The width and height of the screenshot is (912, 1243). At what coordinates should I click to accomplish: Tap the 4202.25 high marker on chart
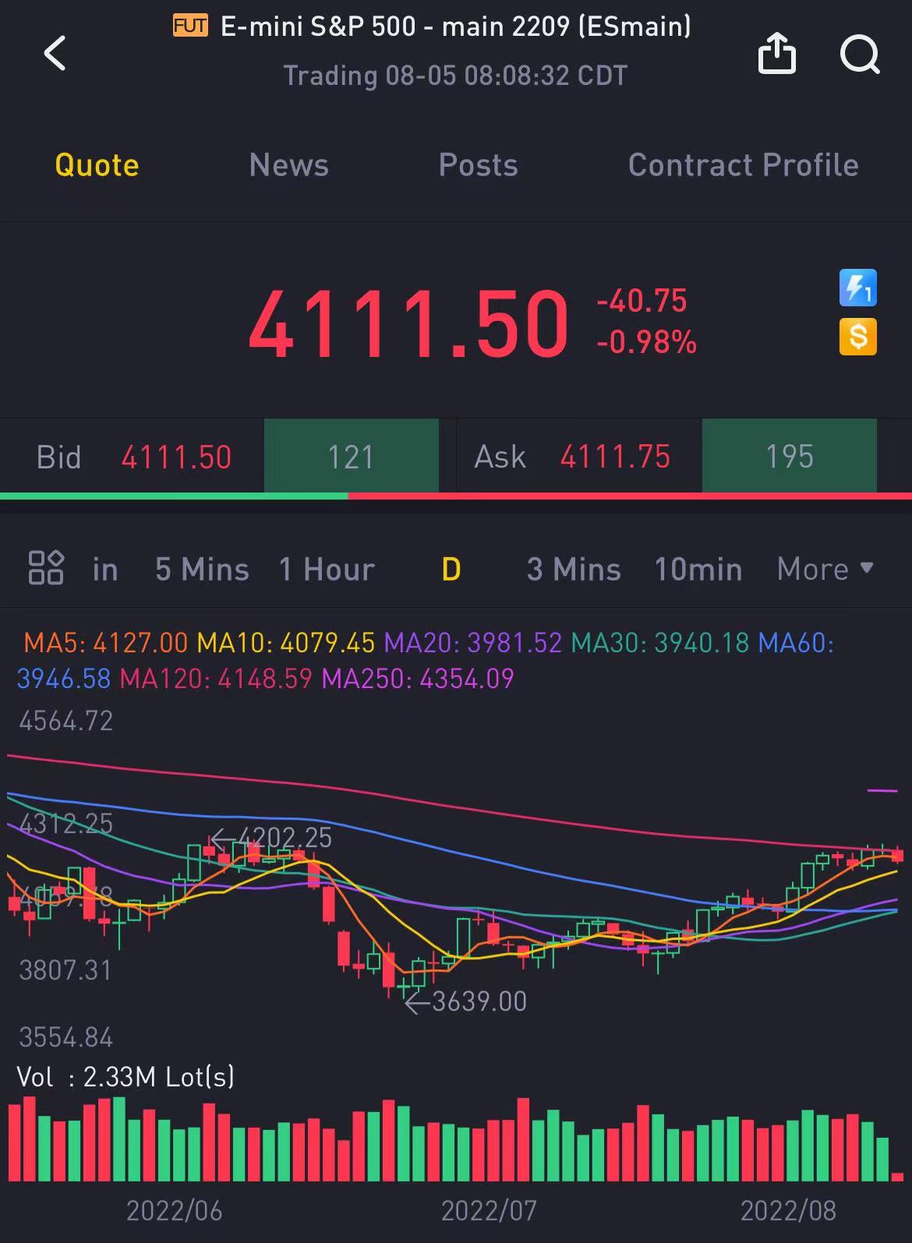[x=271, y=838]
